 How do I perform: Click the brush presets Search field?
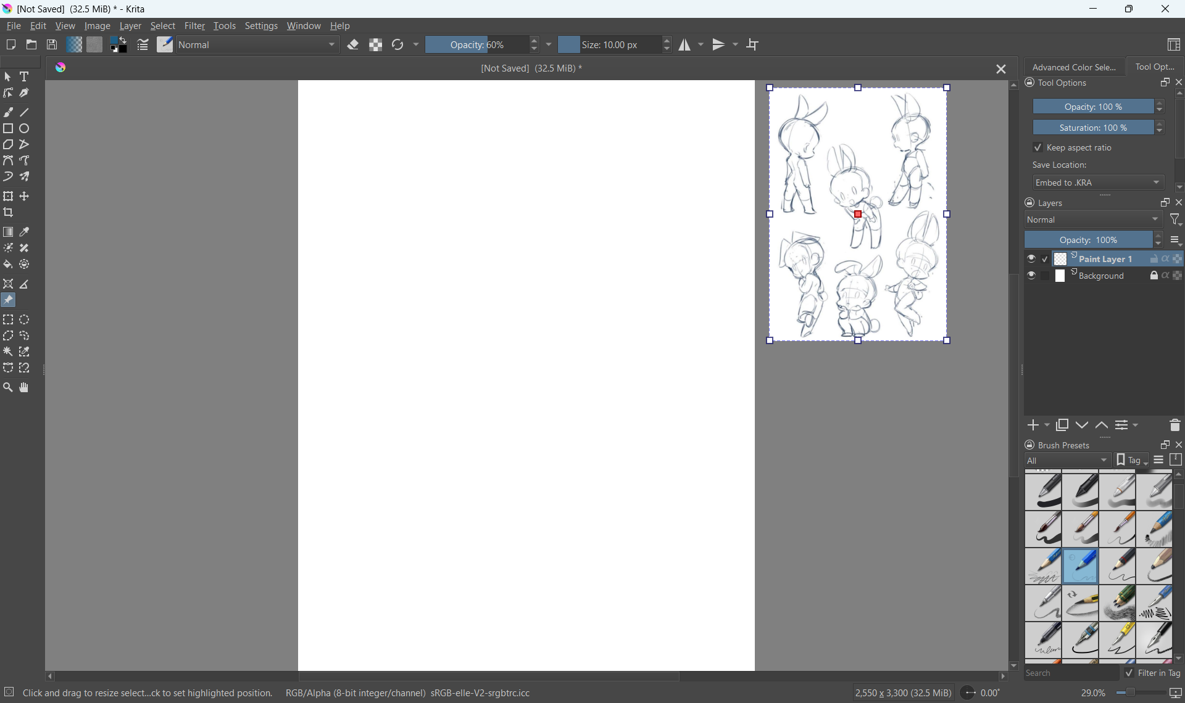[1071, 673]
